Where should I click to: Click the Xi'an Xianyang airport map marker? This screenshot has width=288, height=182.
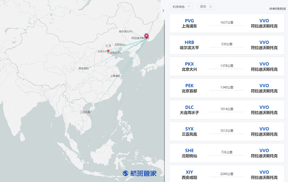pyautogui.click(x=90, y=67)
